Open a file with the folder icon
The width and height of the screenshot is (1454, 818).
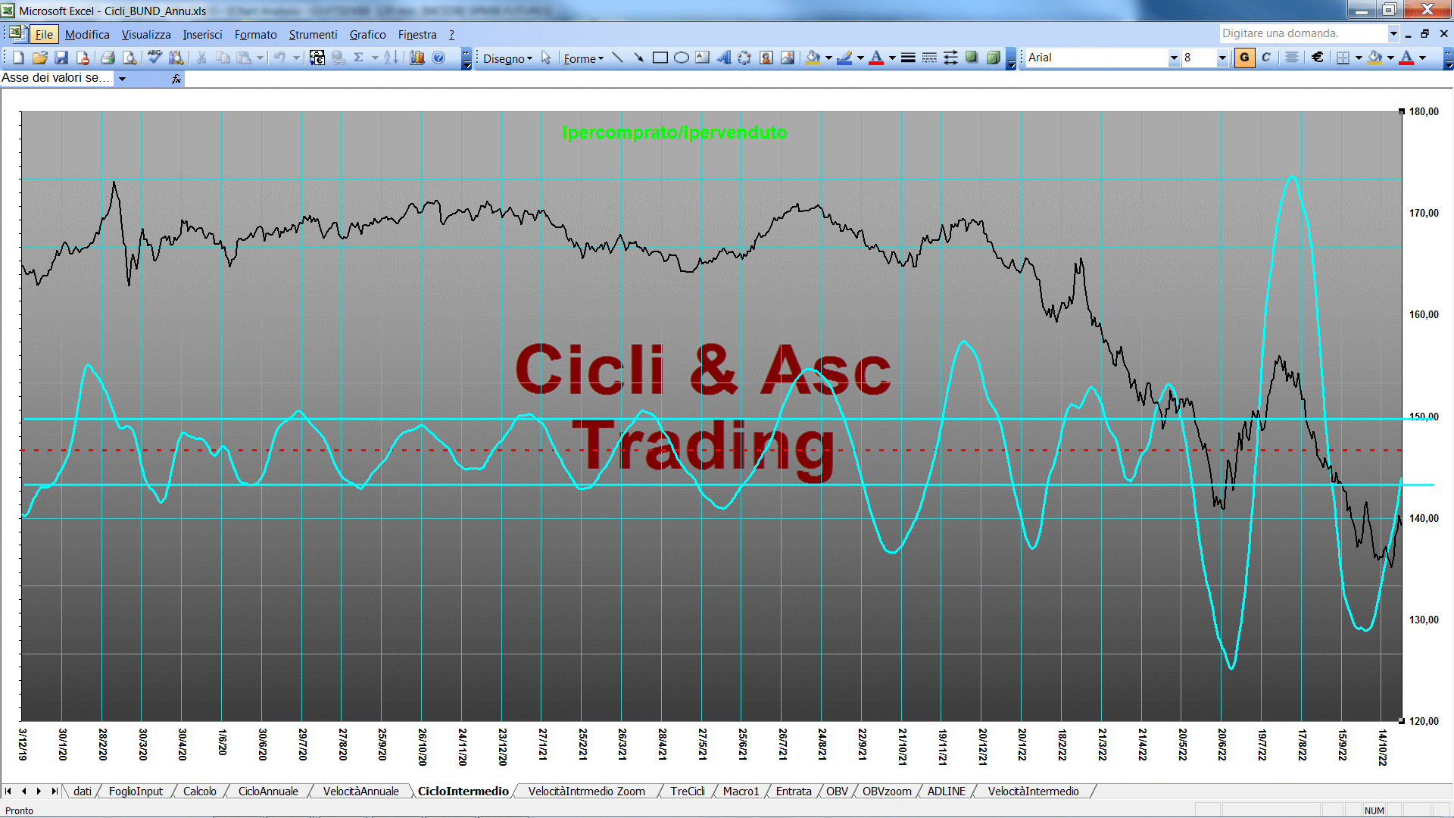[40, 58]
